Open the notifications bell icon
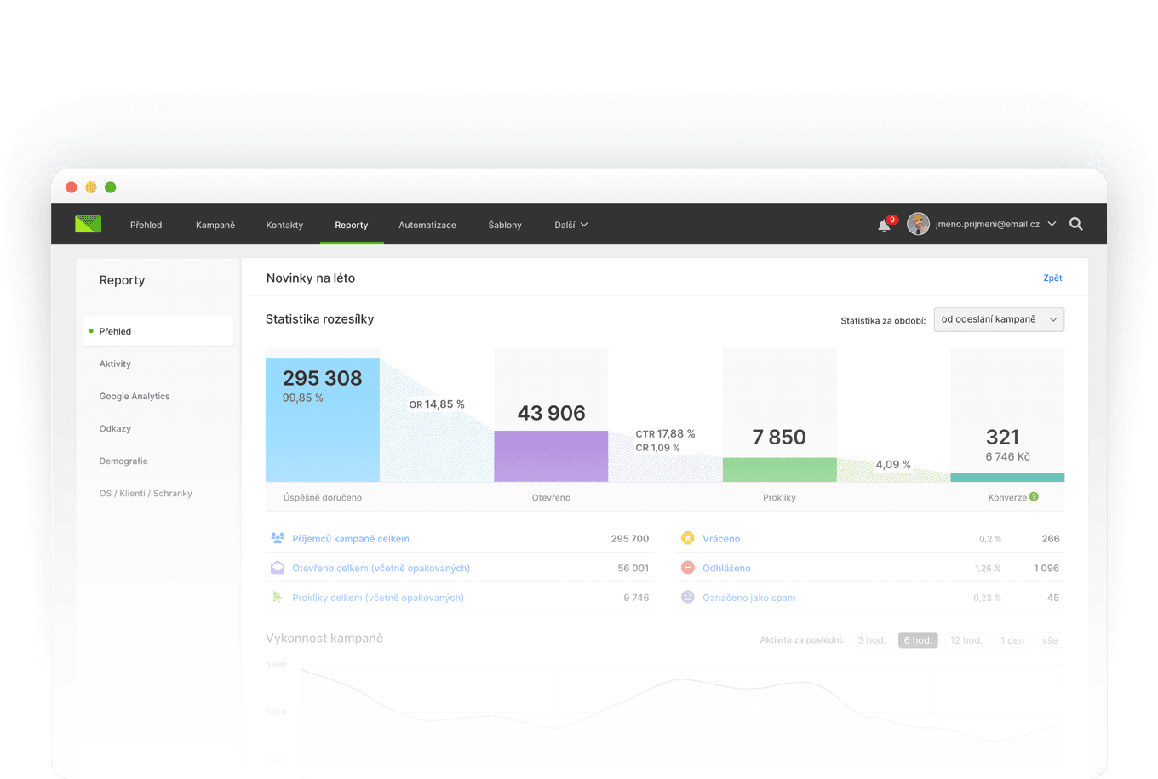Screen dimensions: 1158x779 [884, 225]
